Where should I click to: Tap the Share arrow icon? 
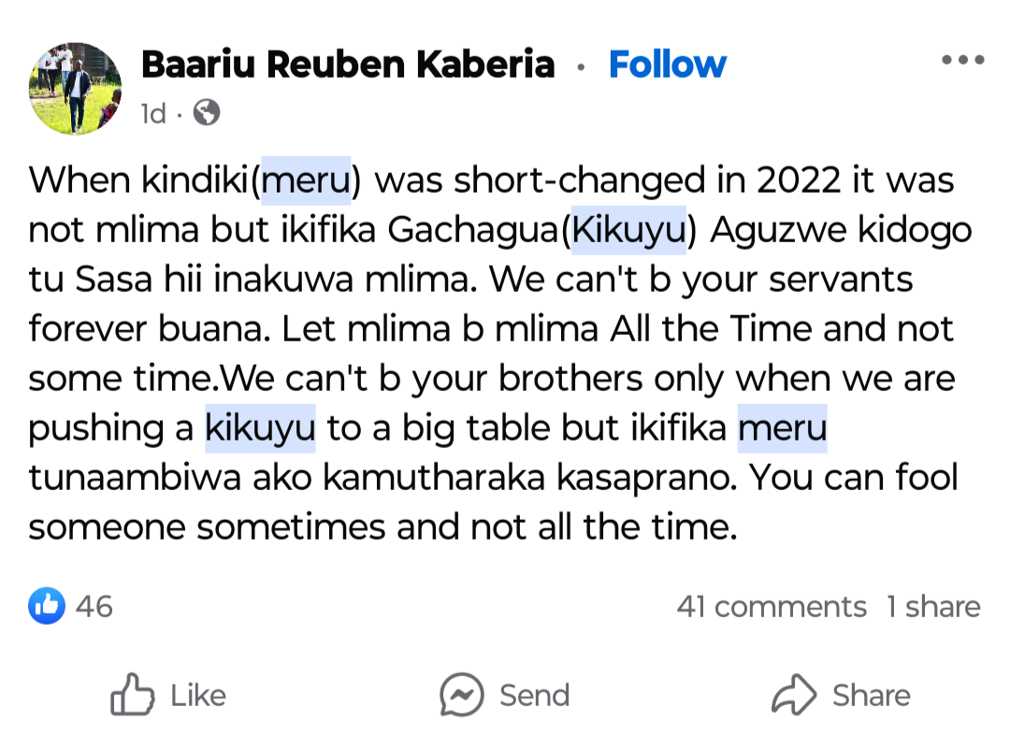(794, 695)
